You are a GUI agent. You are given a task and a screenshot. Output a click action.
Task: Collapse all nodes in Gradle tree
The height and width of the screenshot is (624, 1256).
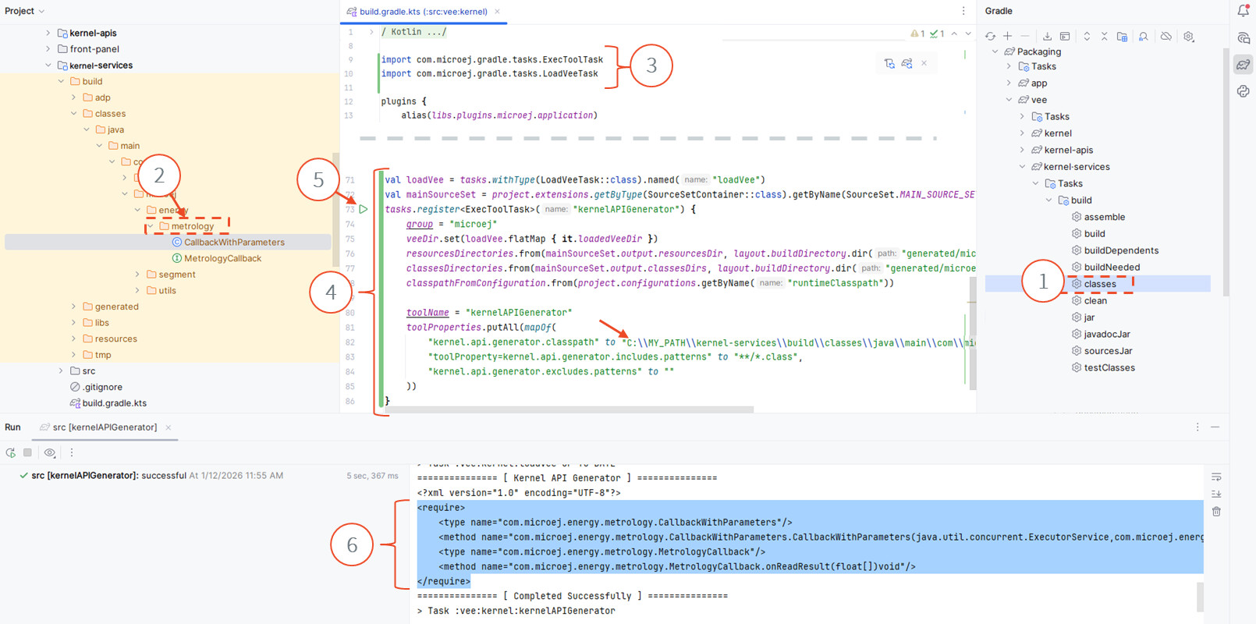1104,37
